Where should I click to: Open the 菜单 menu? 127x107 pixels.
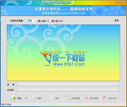pyautogui.click(x=116, y=20)
